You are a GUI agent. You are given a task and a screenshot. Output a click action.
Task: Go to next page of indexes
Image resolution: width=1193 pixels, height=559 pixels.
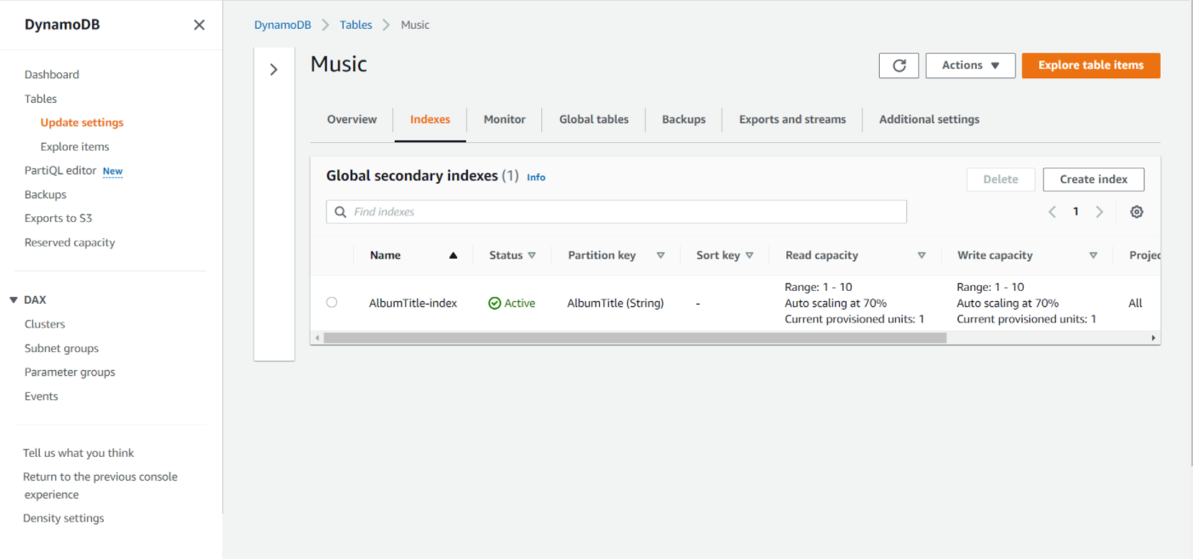[x=1099, y=212]
